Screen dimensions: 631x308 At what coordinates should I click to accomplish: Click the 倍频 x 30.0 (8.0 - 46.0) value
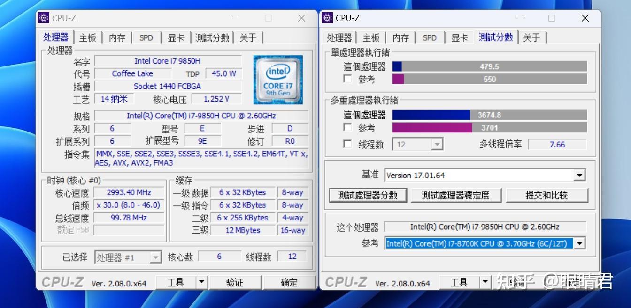[x=129, y=205]
